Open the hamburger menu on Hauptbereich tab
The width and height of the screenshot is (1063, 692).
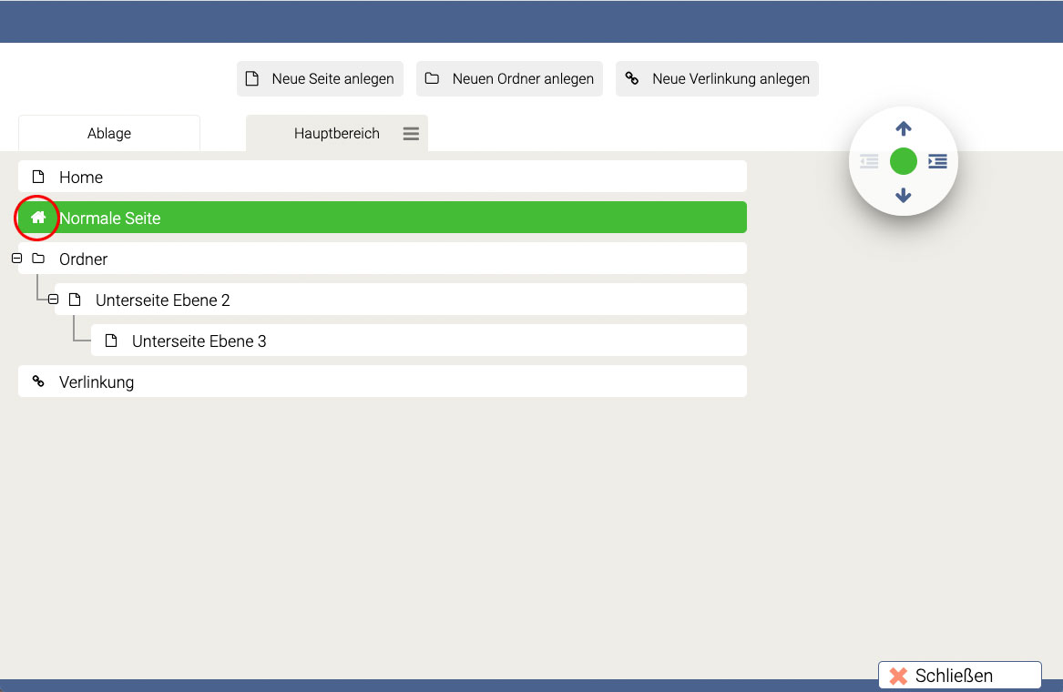(x=411, y=134)
